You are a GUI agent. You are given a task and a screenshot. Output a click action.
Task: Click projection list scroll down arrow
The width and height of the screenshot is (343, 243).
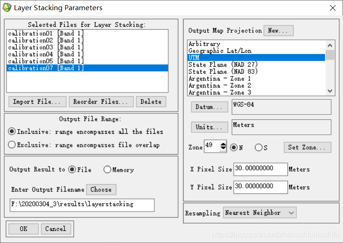click(x=330, y=91)
